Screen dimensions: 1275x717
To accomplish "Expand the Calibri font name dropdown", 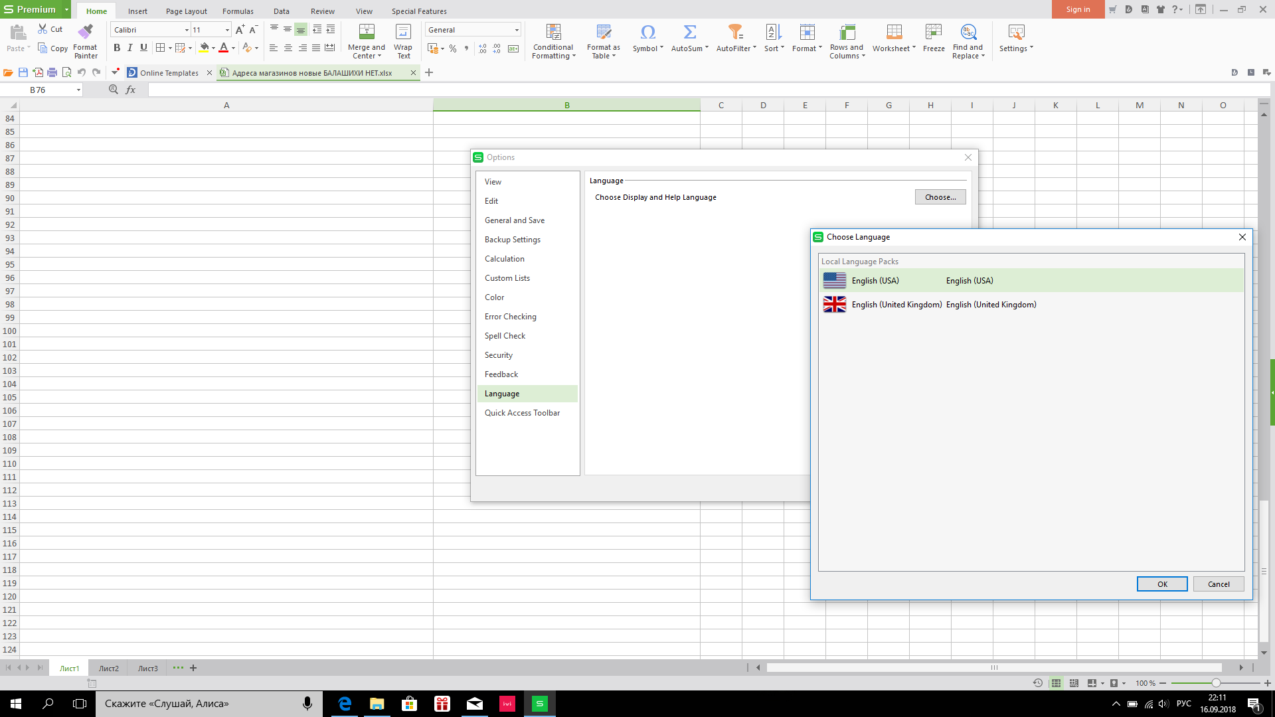I will click(187, 30).
